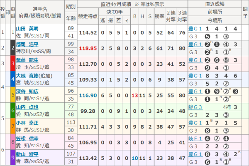Viewport: 249px width, 166px height.
Task: Click 青 森/ssSS/逃 detail text
Action: (32, 161)
